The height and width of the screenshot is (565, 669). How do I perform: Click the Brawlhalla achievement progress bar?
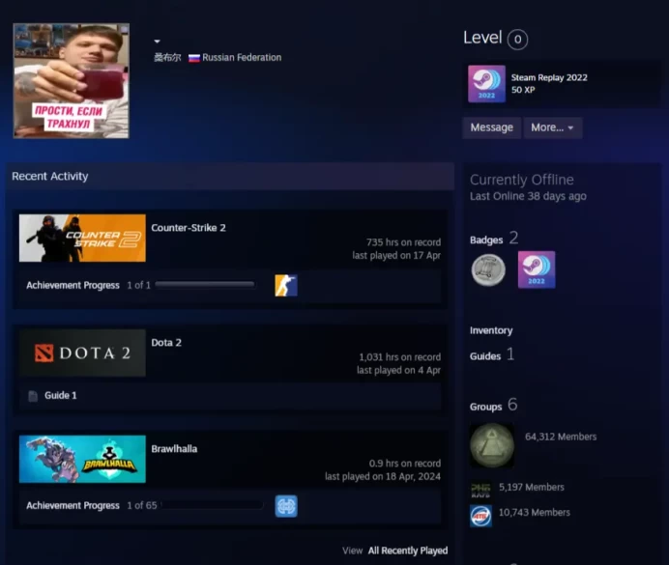[212, 505]
